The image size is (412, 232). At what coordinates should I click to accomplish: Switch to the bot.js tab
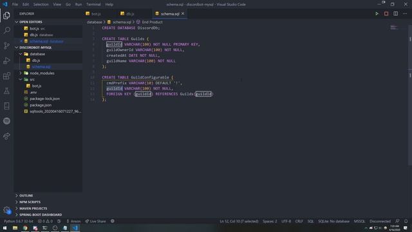tap(96, 14)
